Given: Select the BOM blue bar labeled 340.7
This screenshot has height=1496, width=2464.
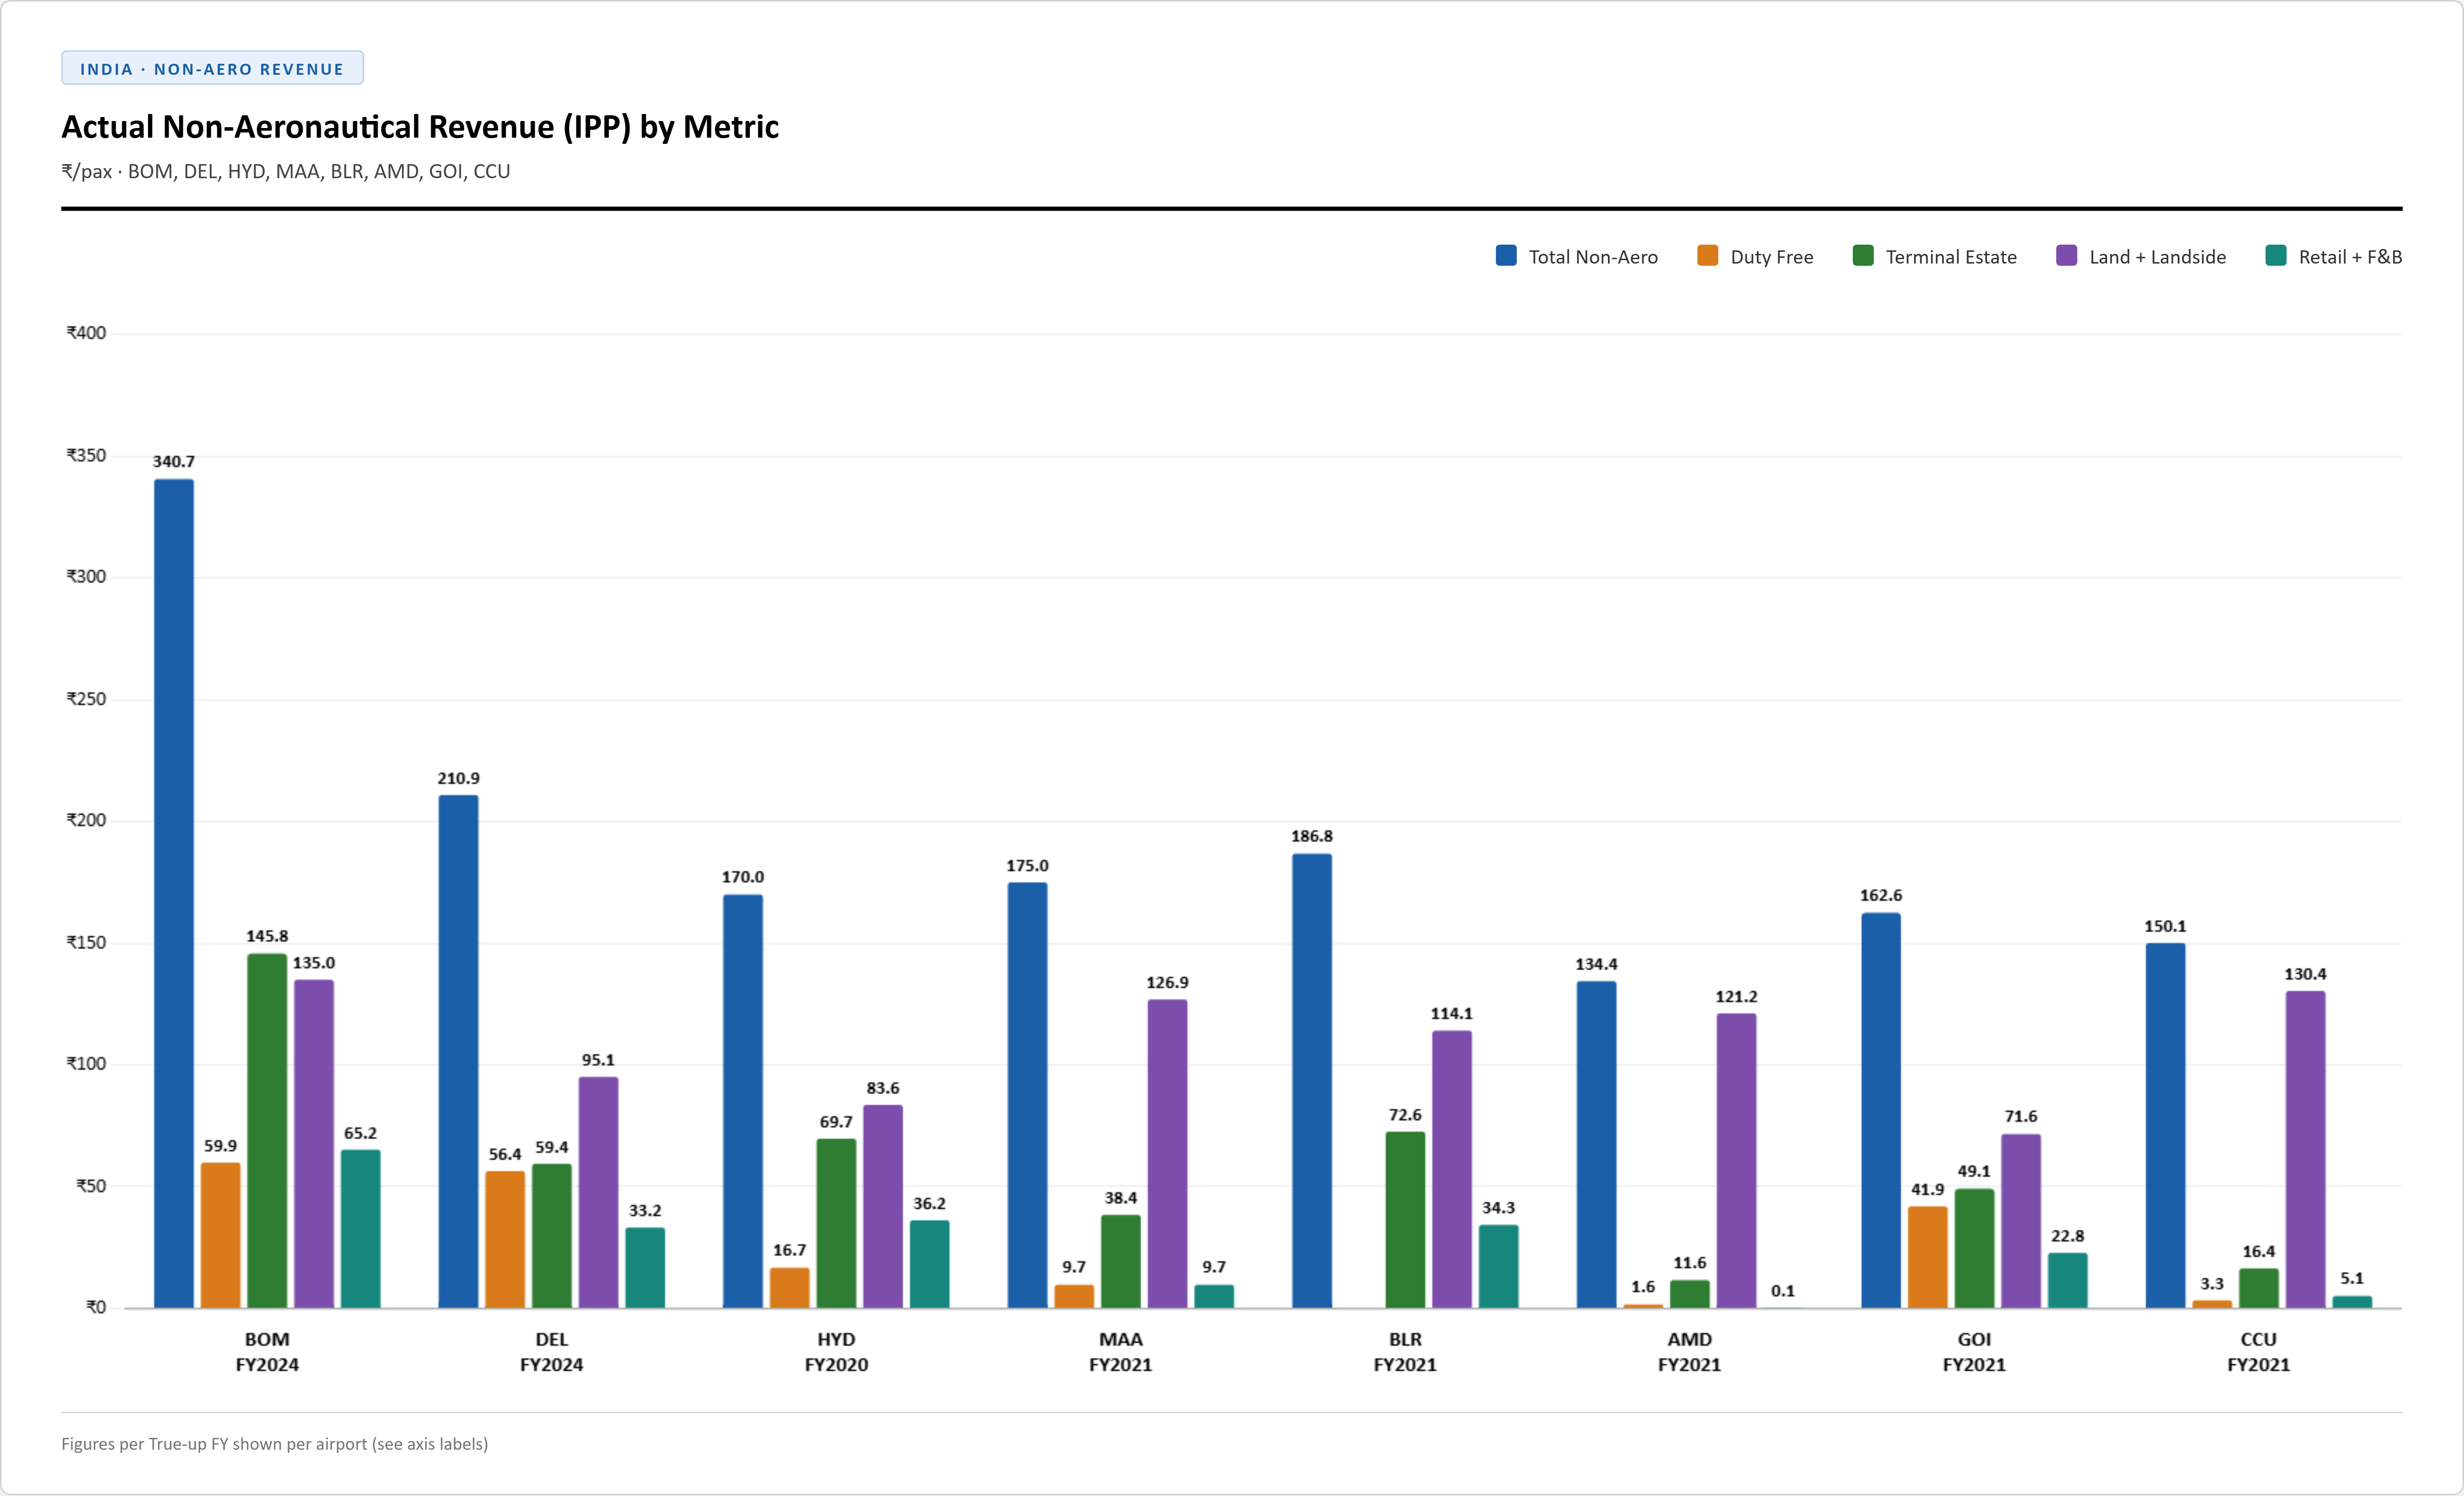Looking at the screenshot, I should point(174,894).
